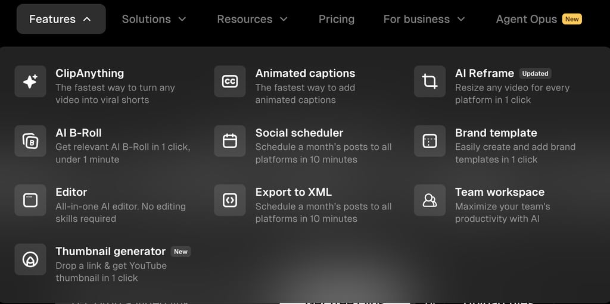610x304 pixels.
Task: Expand the For business dropdown
Action: click(424, 19)
